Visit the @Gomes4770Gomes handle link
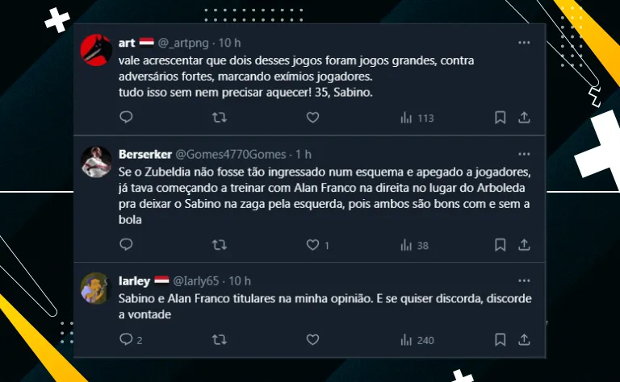This screenshot has width=620, height=382. point(231,154)
